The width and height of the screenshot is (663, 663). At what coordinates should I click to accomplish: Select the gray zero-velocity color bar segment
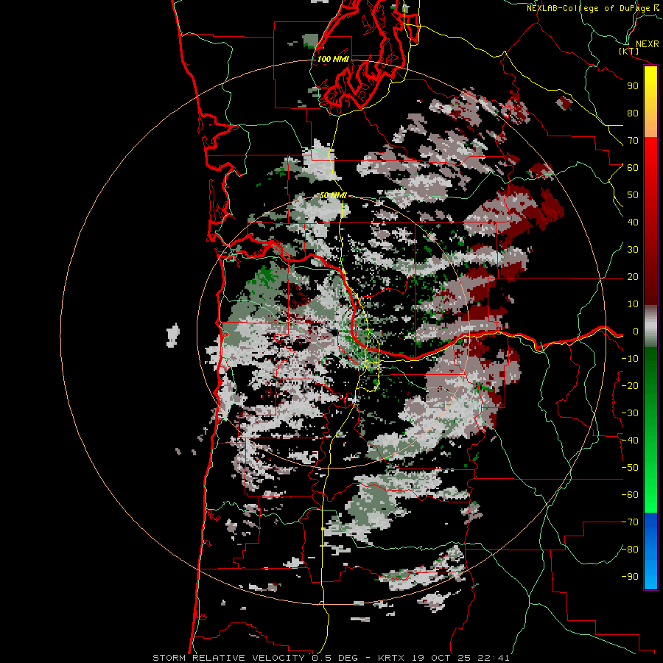(650, 326)
